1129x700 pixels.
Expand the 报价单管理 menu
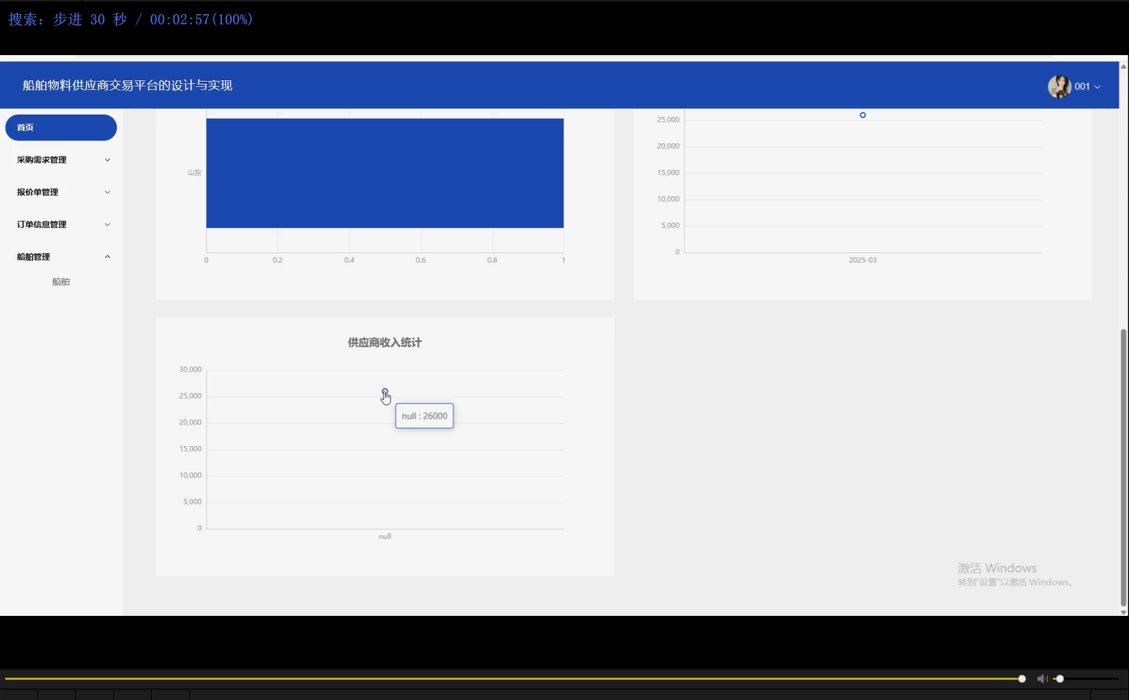pyautogui.click(x=61, y=192)
